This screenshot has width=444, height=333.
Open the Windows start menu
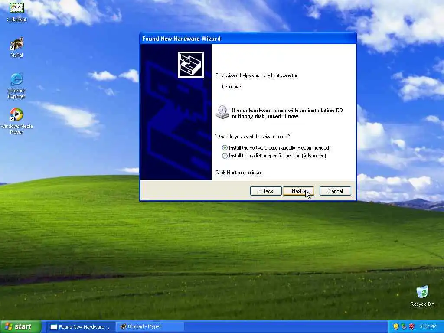21,327
